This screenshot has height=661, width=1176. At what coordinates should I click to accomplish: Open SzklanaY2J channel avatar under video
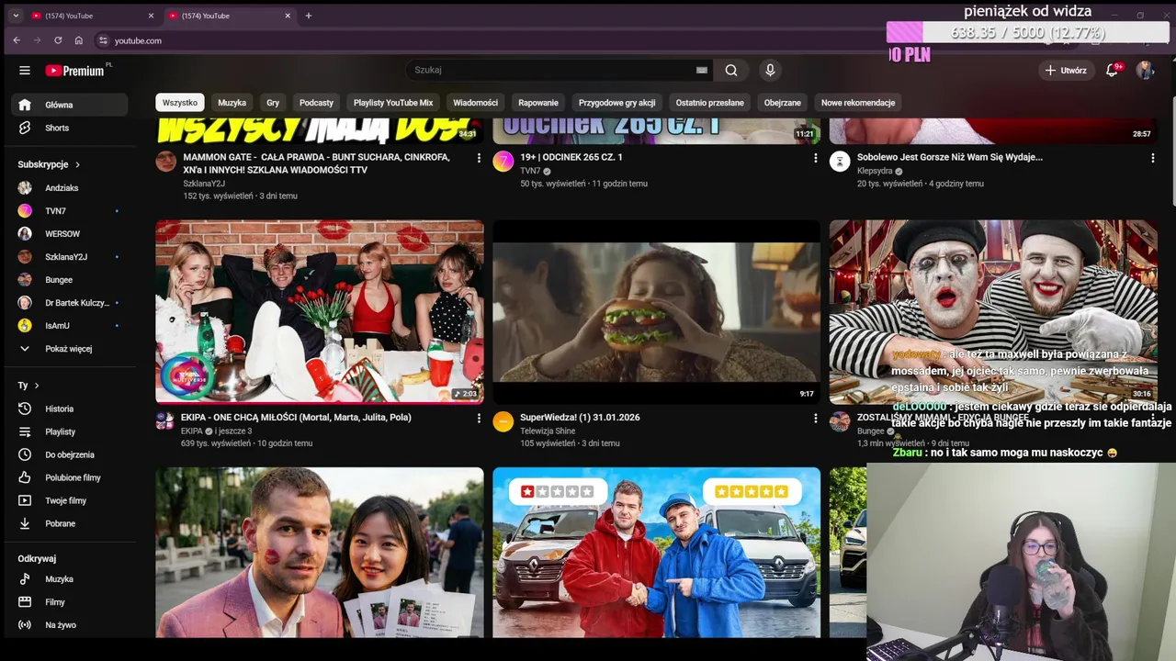pyautogui.click(x=165, y=162)
